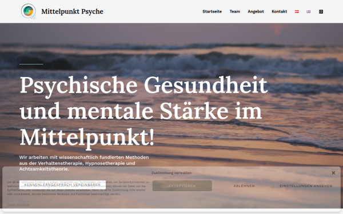343x214 pixels.
Task: Decline cookies with the Ablehnen button
Action: (x=244, y=186)
